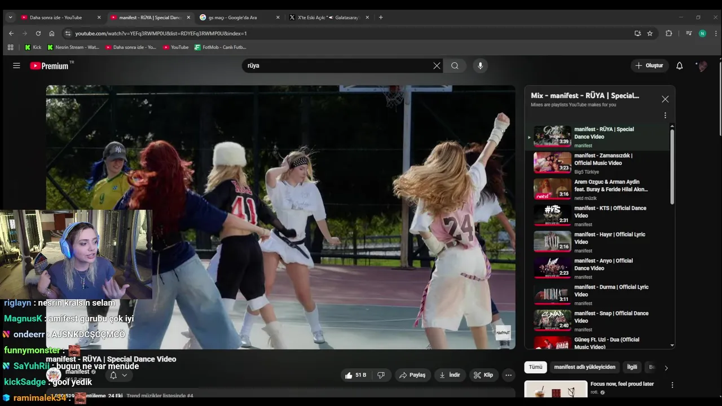This screenshot has width=722, height=406.
Task: Go back with the browser back arrow
Action: 11,33
